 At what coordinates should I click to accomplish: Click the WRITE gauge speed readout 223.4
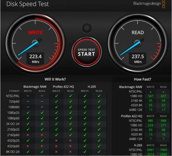coord(35,57)
